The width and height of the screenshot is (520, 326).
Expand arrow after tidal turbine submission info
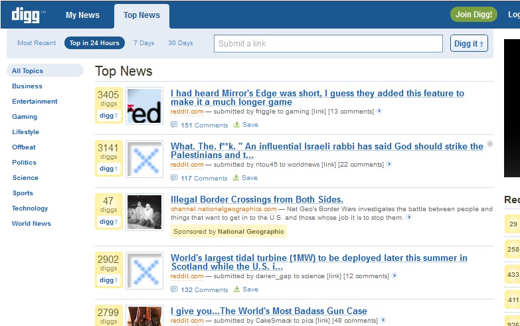(x=394, y=276)
